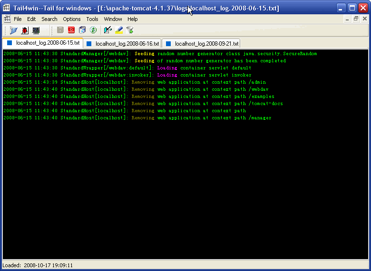Click the pencil settings toolbar icon

107,30
